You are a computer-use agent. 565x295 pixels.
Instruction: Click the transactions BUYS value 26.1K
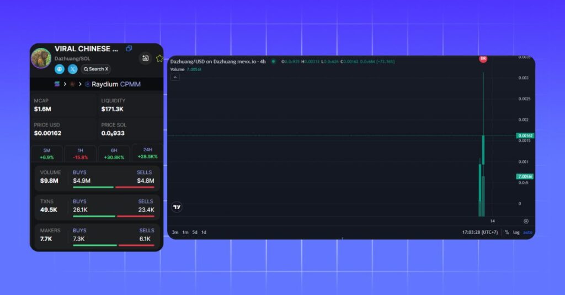pos(81,210)
